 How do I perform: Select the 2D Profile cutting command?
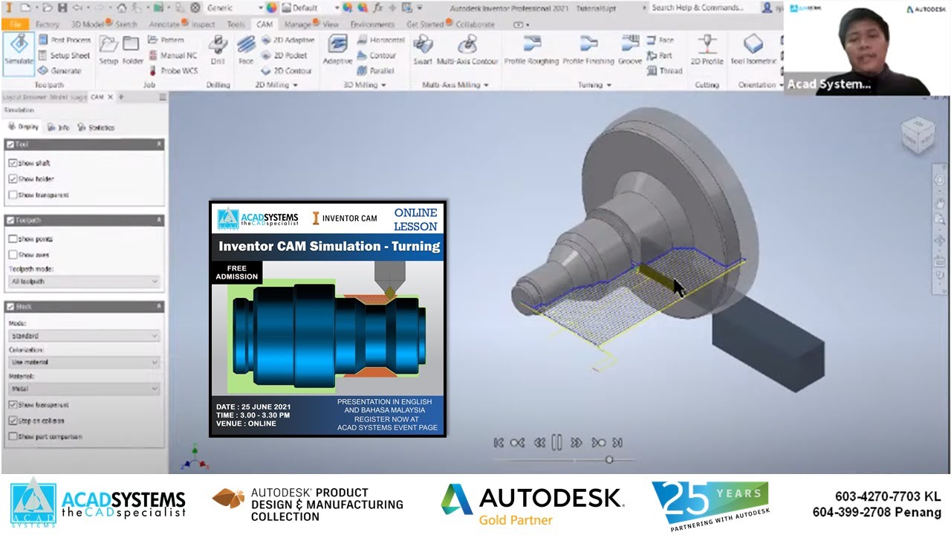[707, 51]
